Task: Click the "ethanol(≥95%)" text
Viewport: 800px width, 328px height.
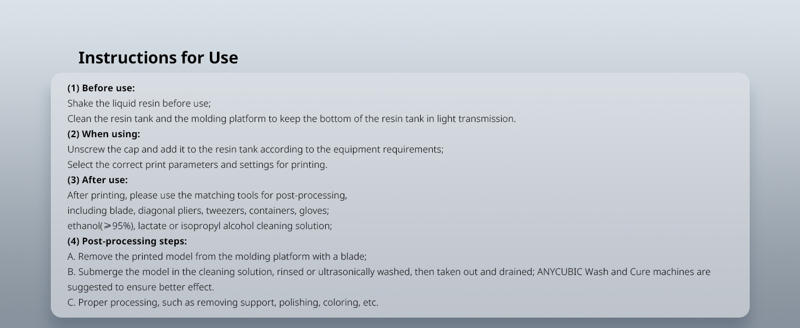Action: tap(101, 226)
